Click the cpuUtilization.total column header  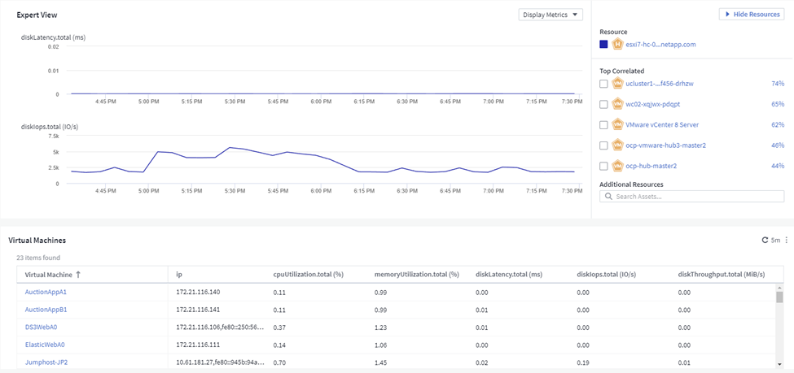click(x=309, y=275)
